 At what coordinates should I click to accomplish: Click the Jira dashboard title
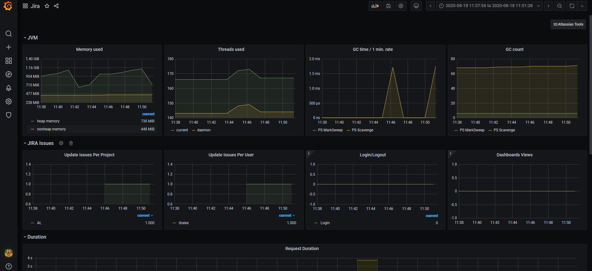(35, 6)
